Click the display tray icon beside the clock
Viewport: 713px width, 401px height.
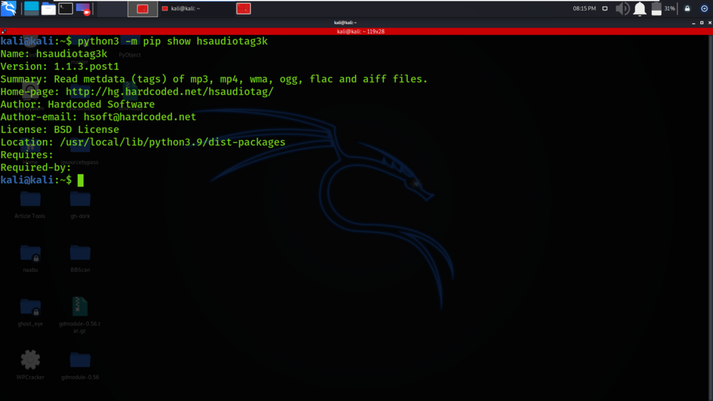pyautogui.click(x=605, y=9)
